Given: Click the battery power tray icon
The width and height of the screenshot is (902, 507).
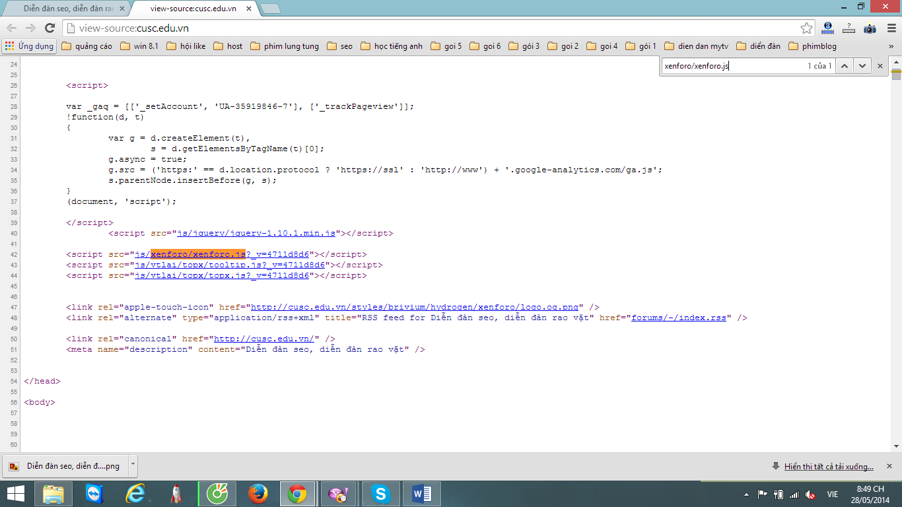Looking at the screenshot, I should pos(779,494).
